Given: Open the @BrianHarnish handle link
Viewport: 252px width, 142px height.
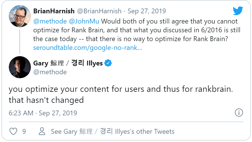Looking at the screenshot, I should (x=99, y=11).
